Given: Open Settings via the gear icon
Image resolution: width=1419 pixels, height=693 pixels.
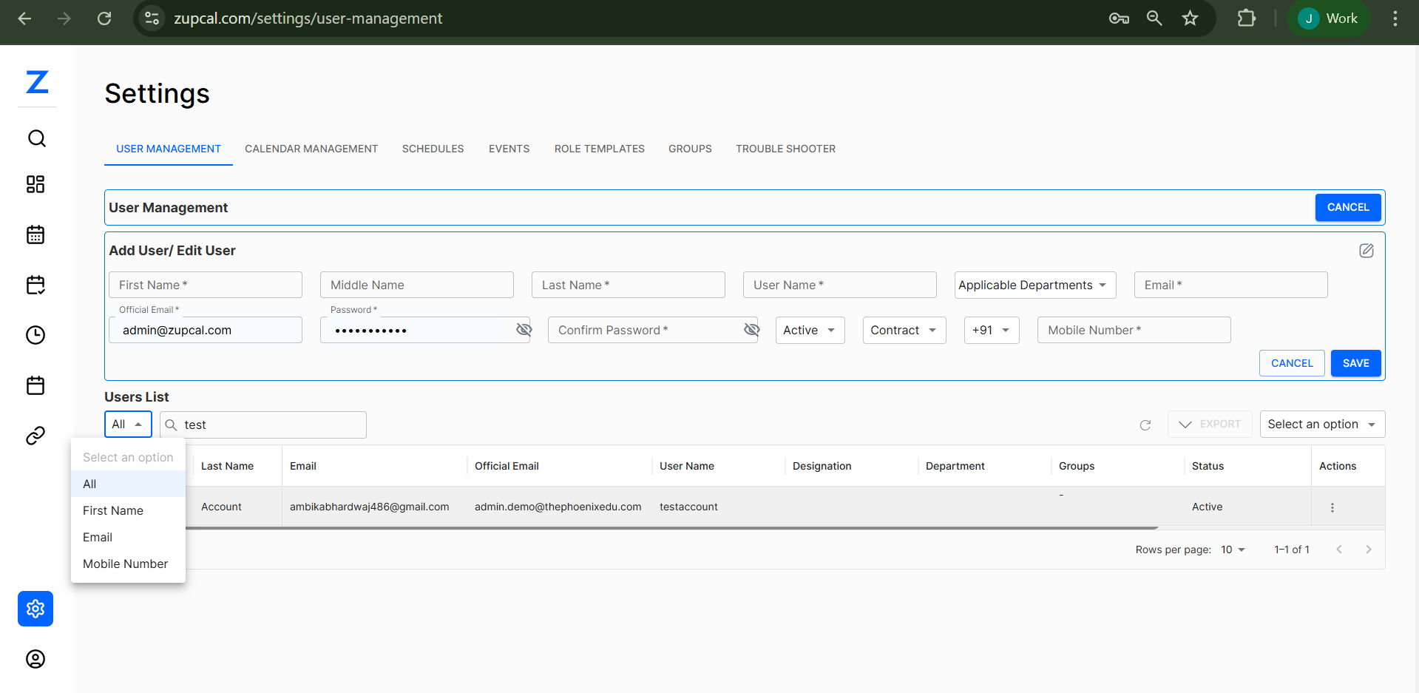Looking at the screenshot, I should [35, 609].
